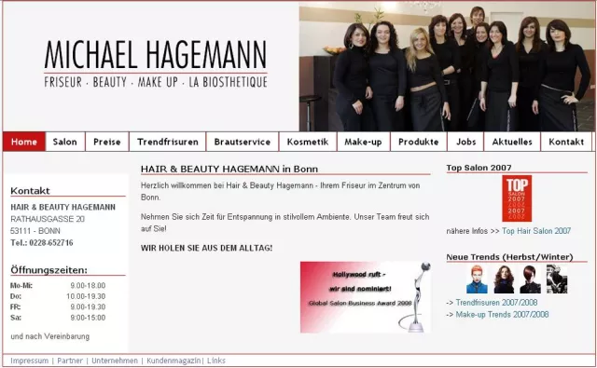Click the 'Top Salon 2007' sidebar heading
The image size is (597, 368).
(479, 168)
